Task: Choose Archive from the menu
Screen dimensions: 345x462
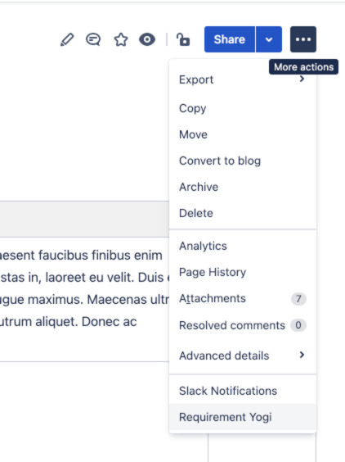Action: [243, 187]
